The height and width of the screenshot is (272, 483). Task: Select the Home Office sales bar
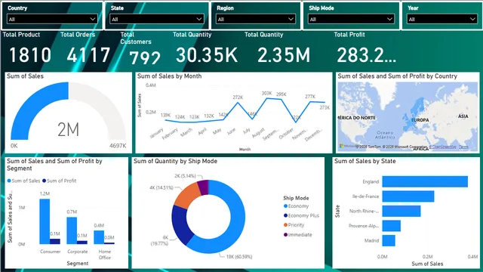tap(99, 237)
